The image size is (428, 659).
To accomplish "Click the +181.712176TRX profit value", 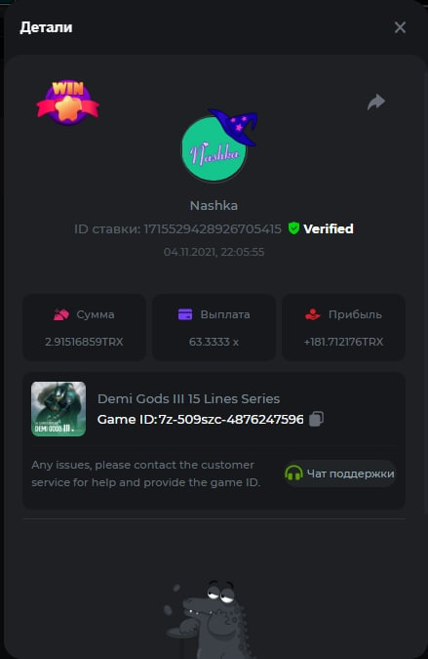I will point(343,342).
